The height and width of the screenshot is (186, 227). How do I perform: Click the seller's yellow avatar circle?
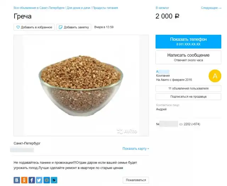[215, 76]
